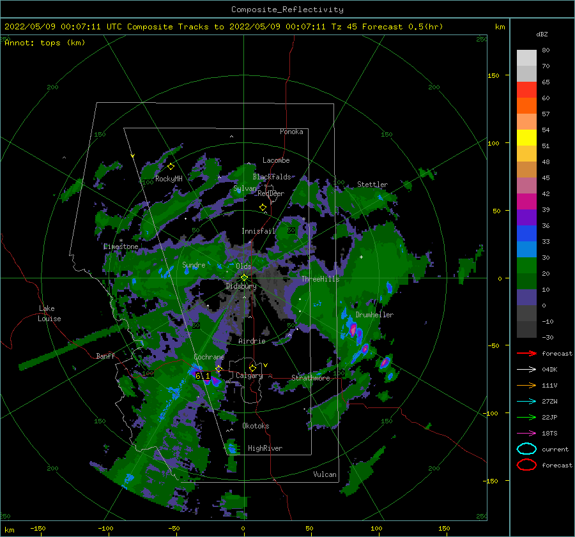Pick the slate purple 0-10 dBZ swatch
575x537 pixels.
(526, 298)
